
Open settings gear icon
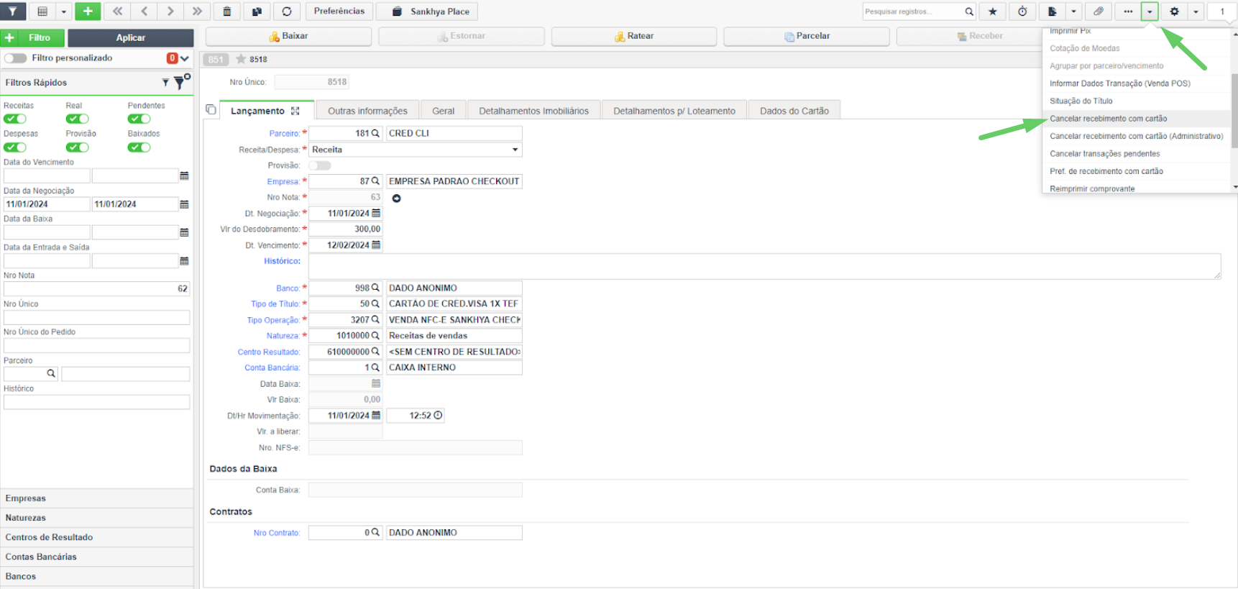[x=1175, y=12]
